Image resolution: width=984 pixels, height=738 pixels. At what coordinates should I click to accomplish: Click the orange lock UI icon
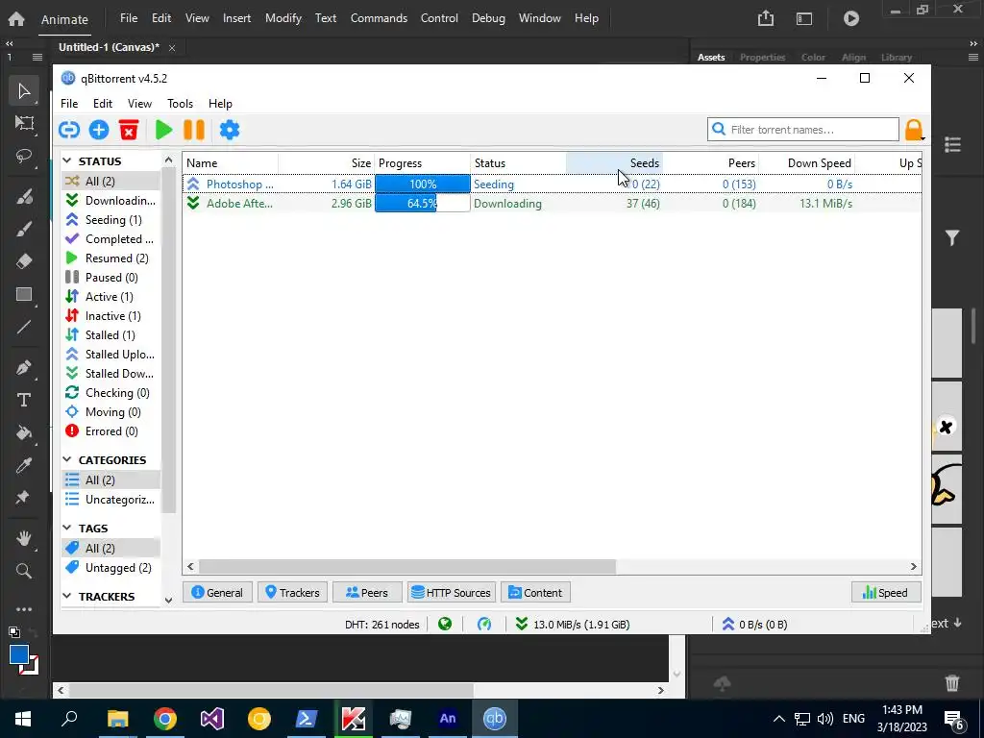pyautogui.click(x=914, y=130)
